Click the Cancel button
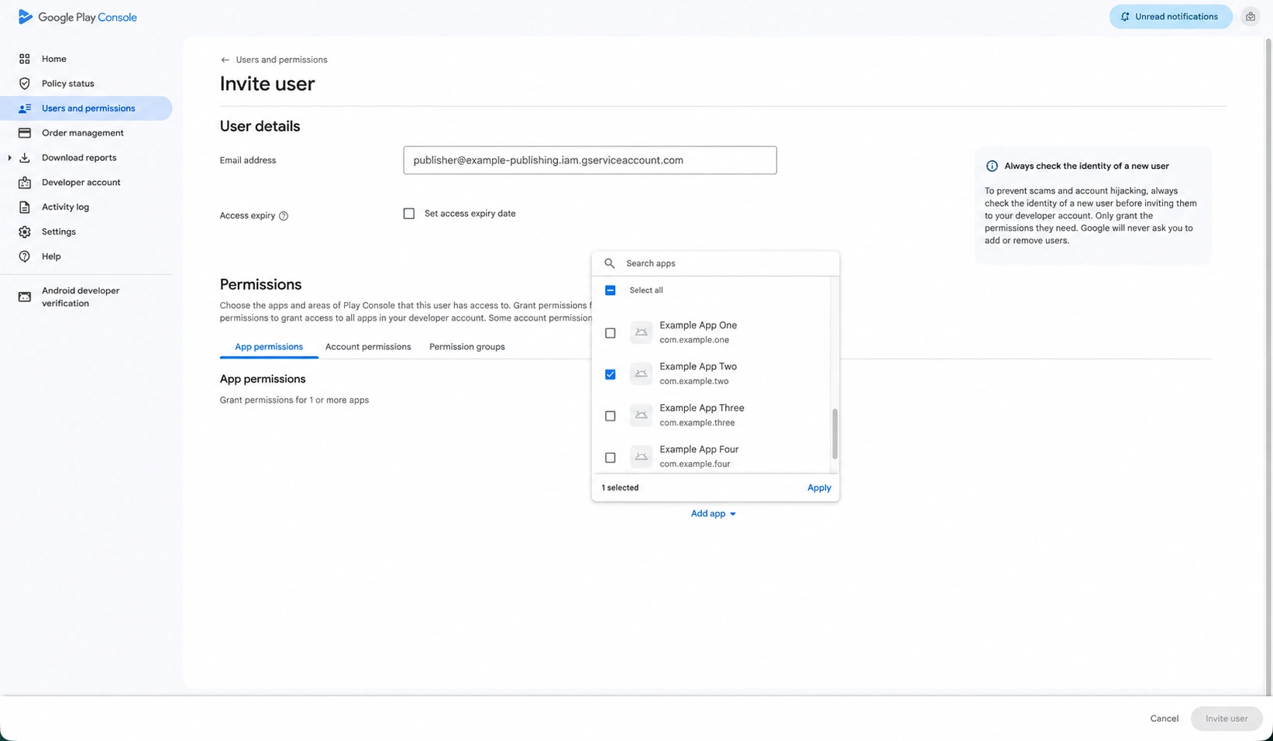This screenshot has width=1273, height=741. point(1165,719)
